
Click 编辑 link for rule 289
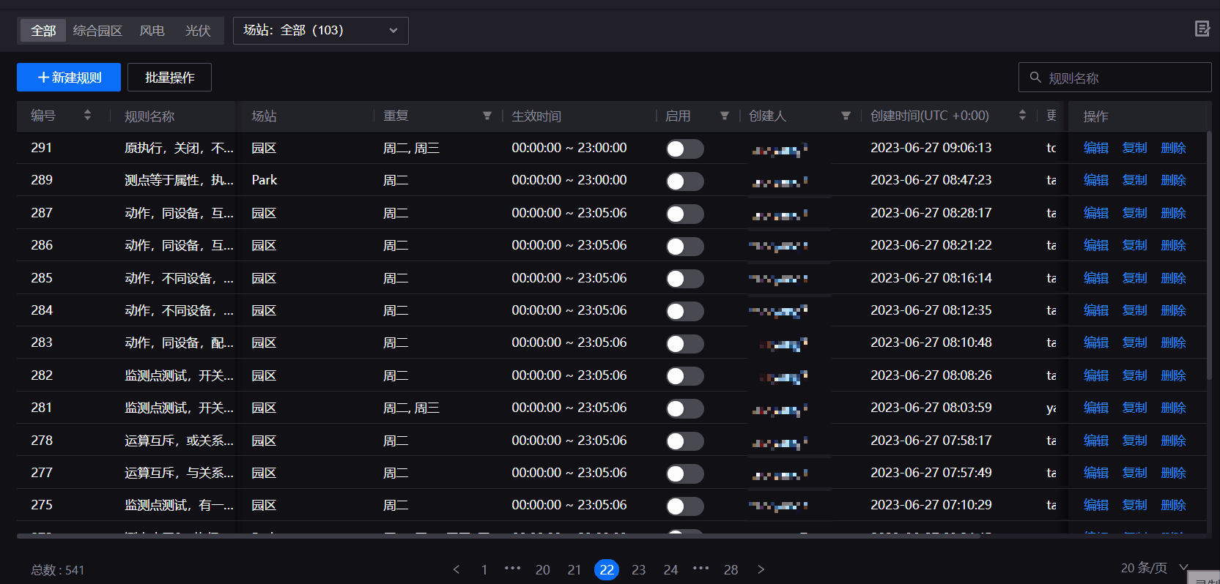(1095, 180)
